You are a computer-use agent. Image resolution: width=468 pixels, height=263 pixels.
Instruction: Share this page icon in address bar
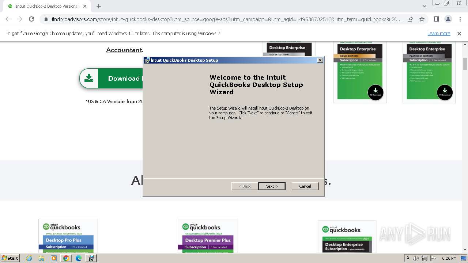(x=410, y=19)
